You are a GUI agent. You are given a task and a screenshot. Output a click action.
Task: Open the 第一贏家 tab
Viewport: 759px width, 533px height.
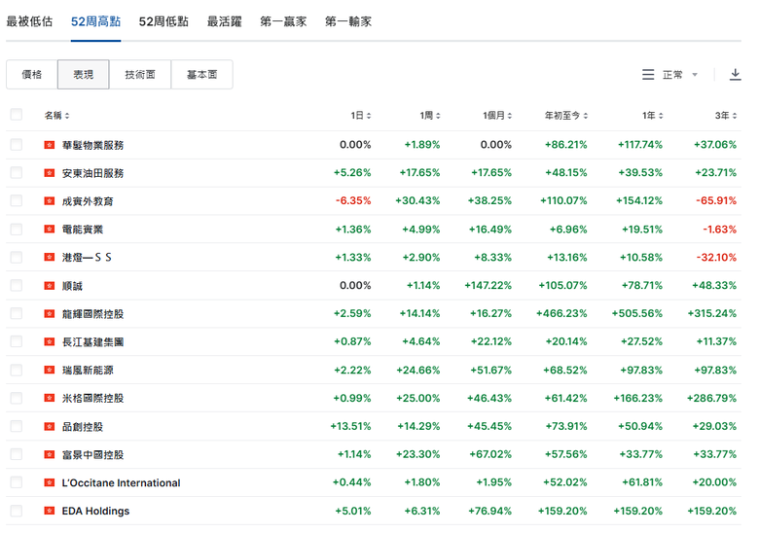[x=283, y=21]
